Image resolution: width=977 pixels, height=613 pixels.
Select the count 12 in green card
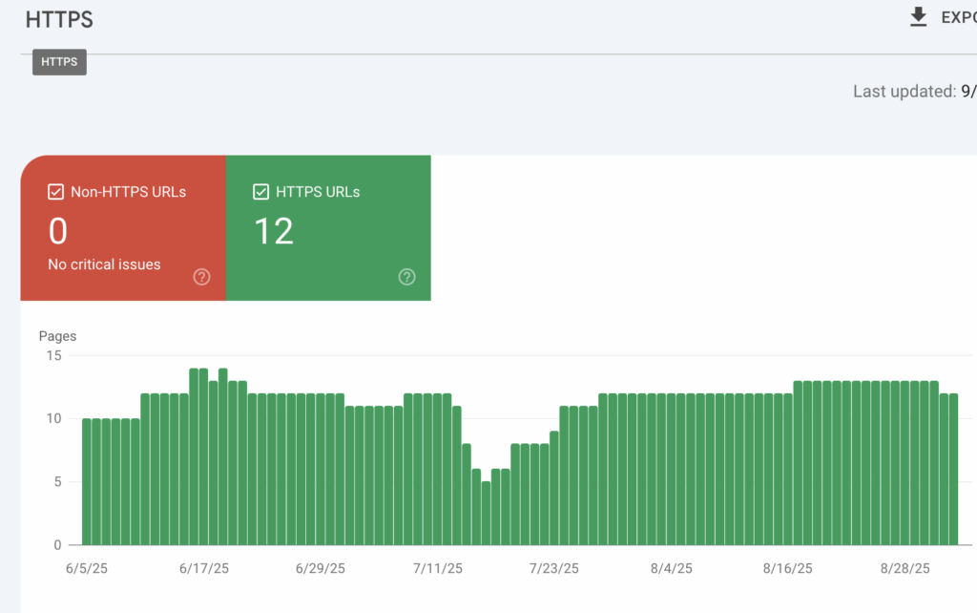click(274, 231)
